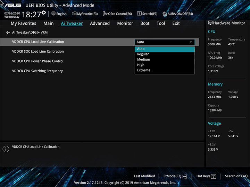Collapse the CPU Load Line Calibration dropdown arrow

191,42
